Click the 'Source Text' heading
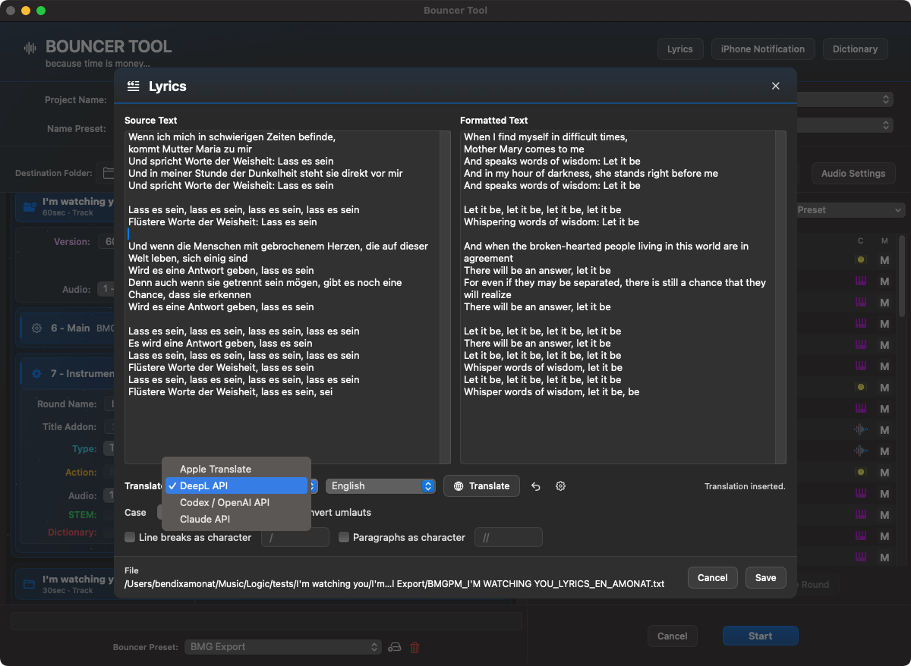 [151, 121]
